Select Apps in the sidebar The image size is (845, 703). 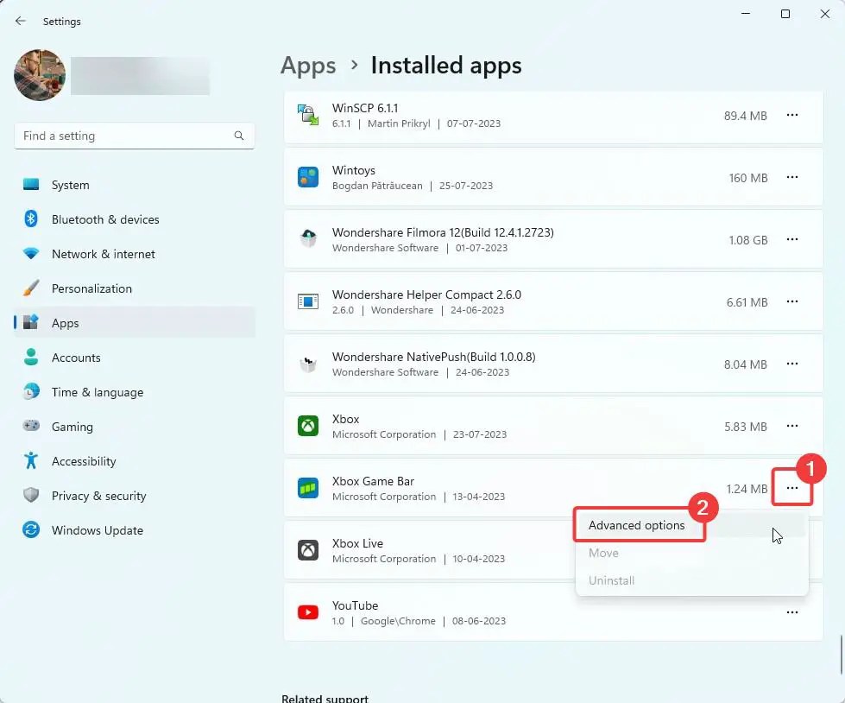point(134,323)
